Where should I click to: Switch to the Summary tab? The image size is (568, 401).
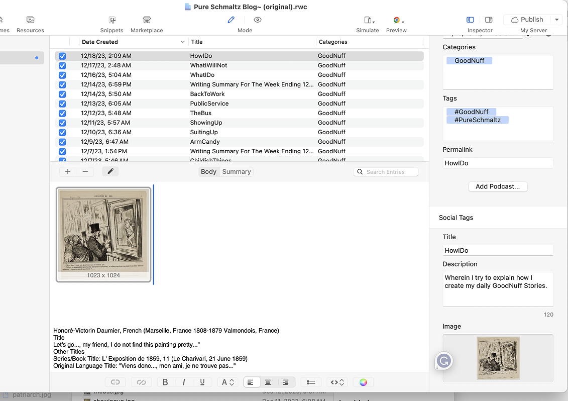[236, 171]
